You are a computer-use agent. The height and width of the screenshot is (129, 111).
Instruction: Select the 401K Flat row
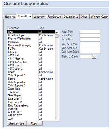[31, 55]
